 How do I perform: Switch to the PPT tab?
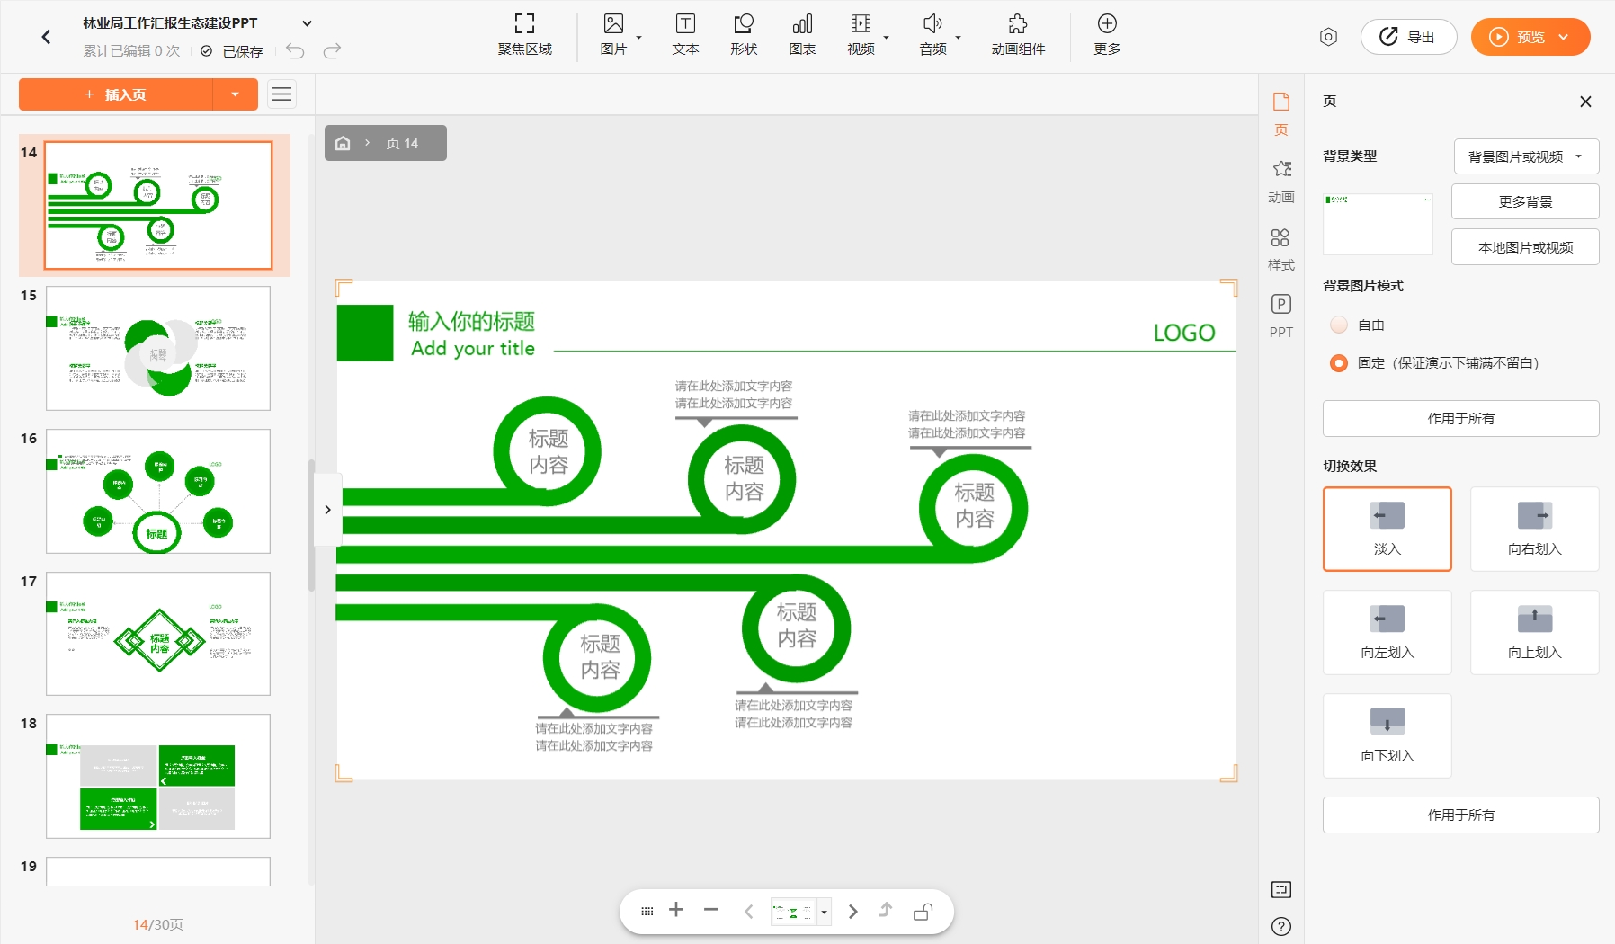pos(1281,316)
